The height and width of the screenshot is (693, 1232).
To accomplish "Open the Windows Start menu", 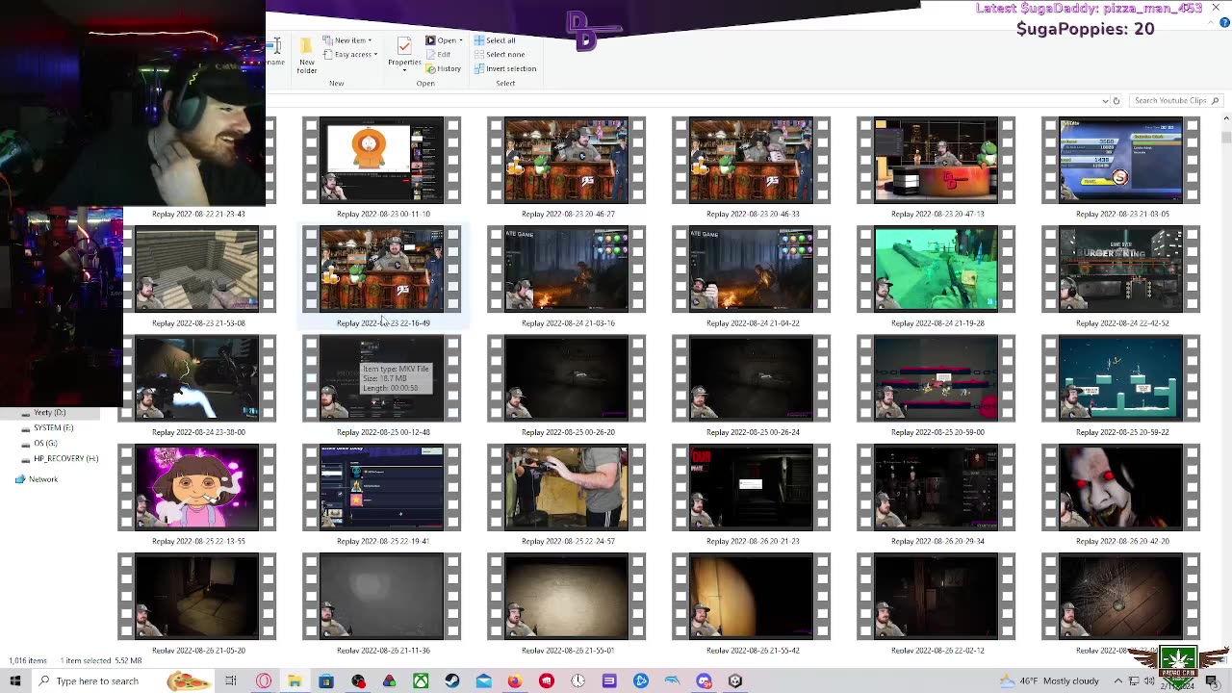I will (15, 681).
